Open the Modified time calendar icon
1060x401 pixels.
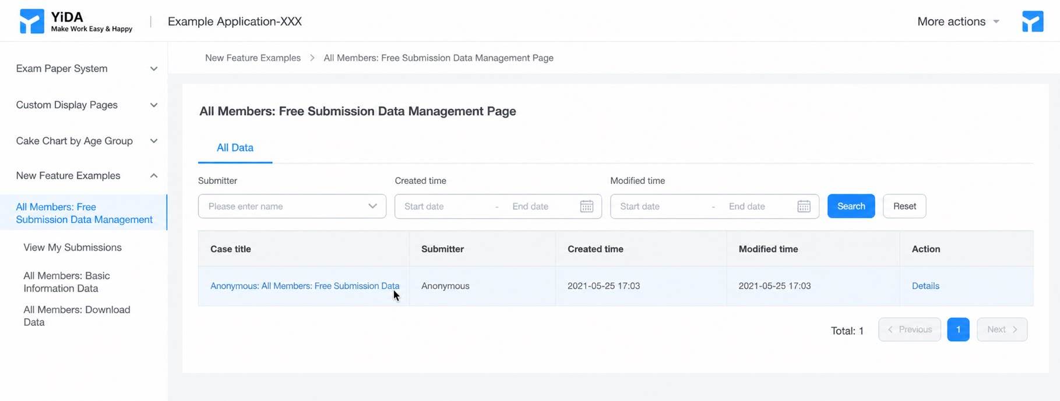coord(804,206)
